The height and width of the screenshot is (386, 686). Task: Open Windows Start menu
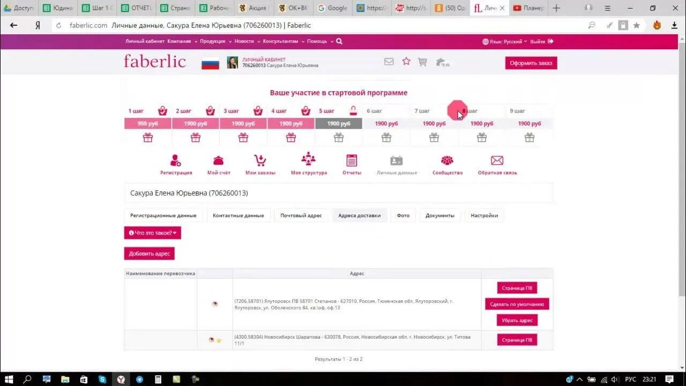point(10,379)
